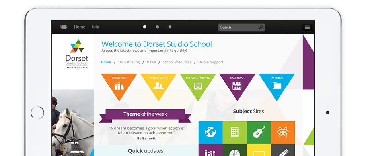Select the second carousel dot
The width and height of the screenshot is (366, 156).
[157, 27]
